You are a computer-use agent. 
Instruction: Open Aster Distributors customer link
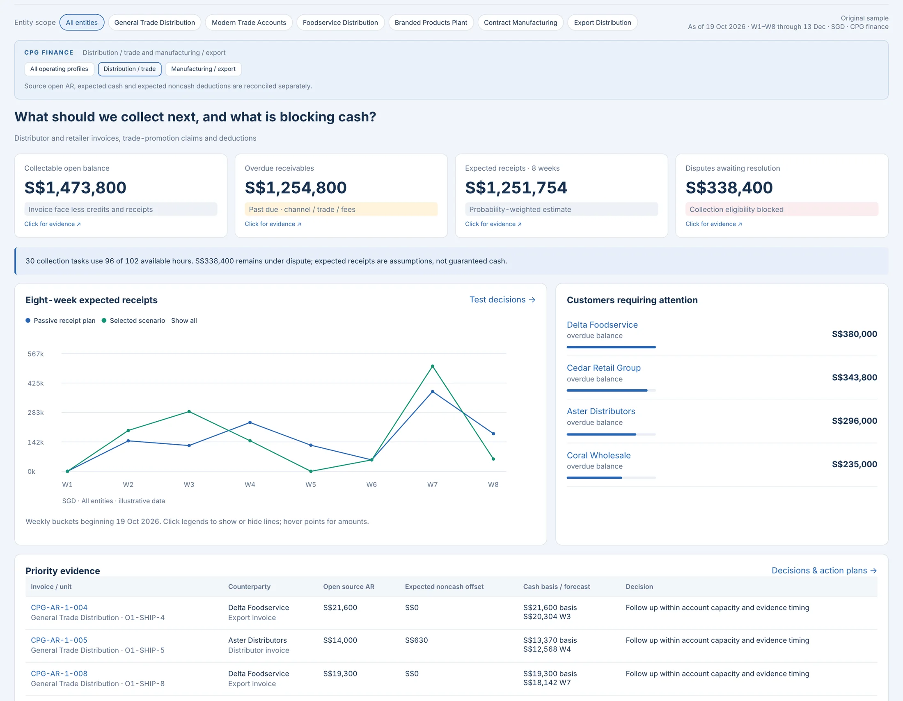click(x=601, y=411)
